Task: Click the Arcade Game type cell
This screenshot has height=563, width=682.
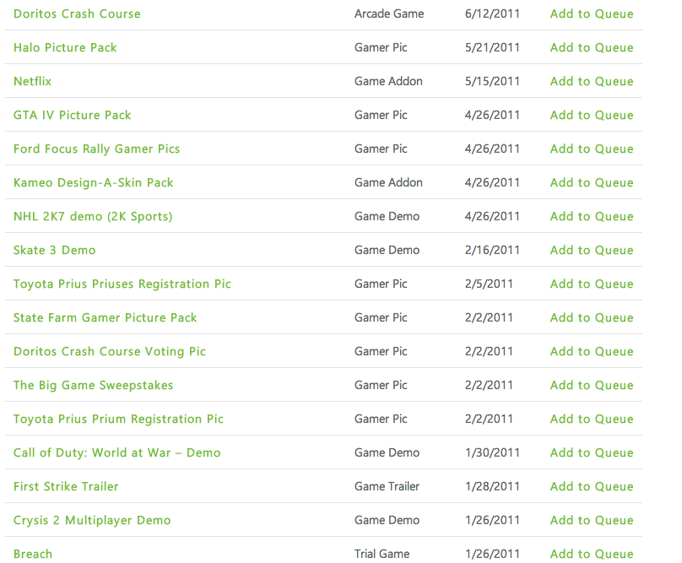Action: [x=389, y=14]
